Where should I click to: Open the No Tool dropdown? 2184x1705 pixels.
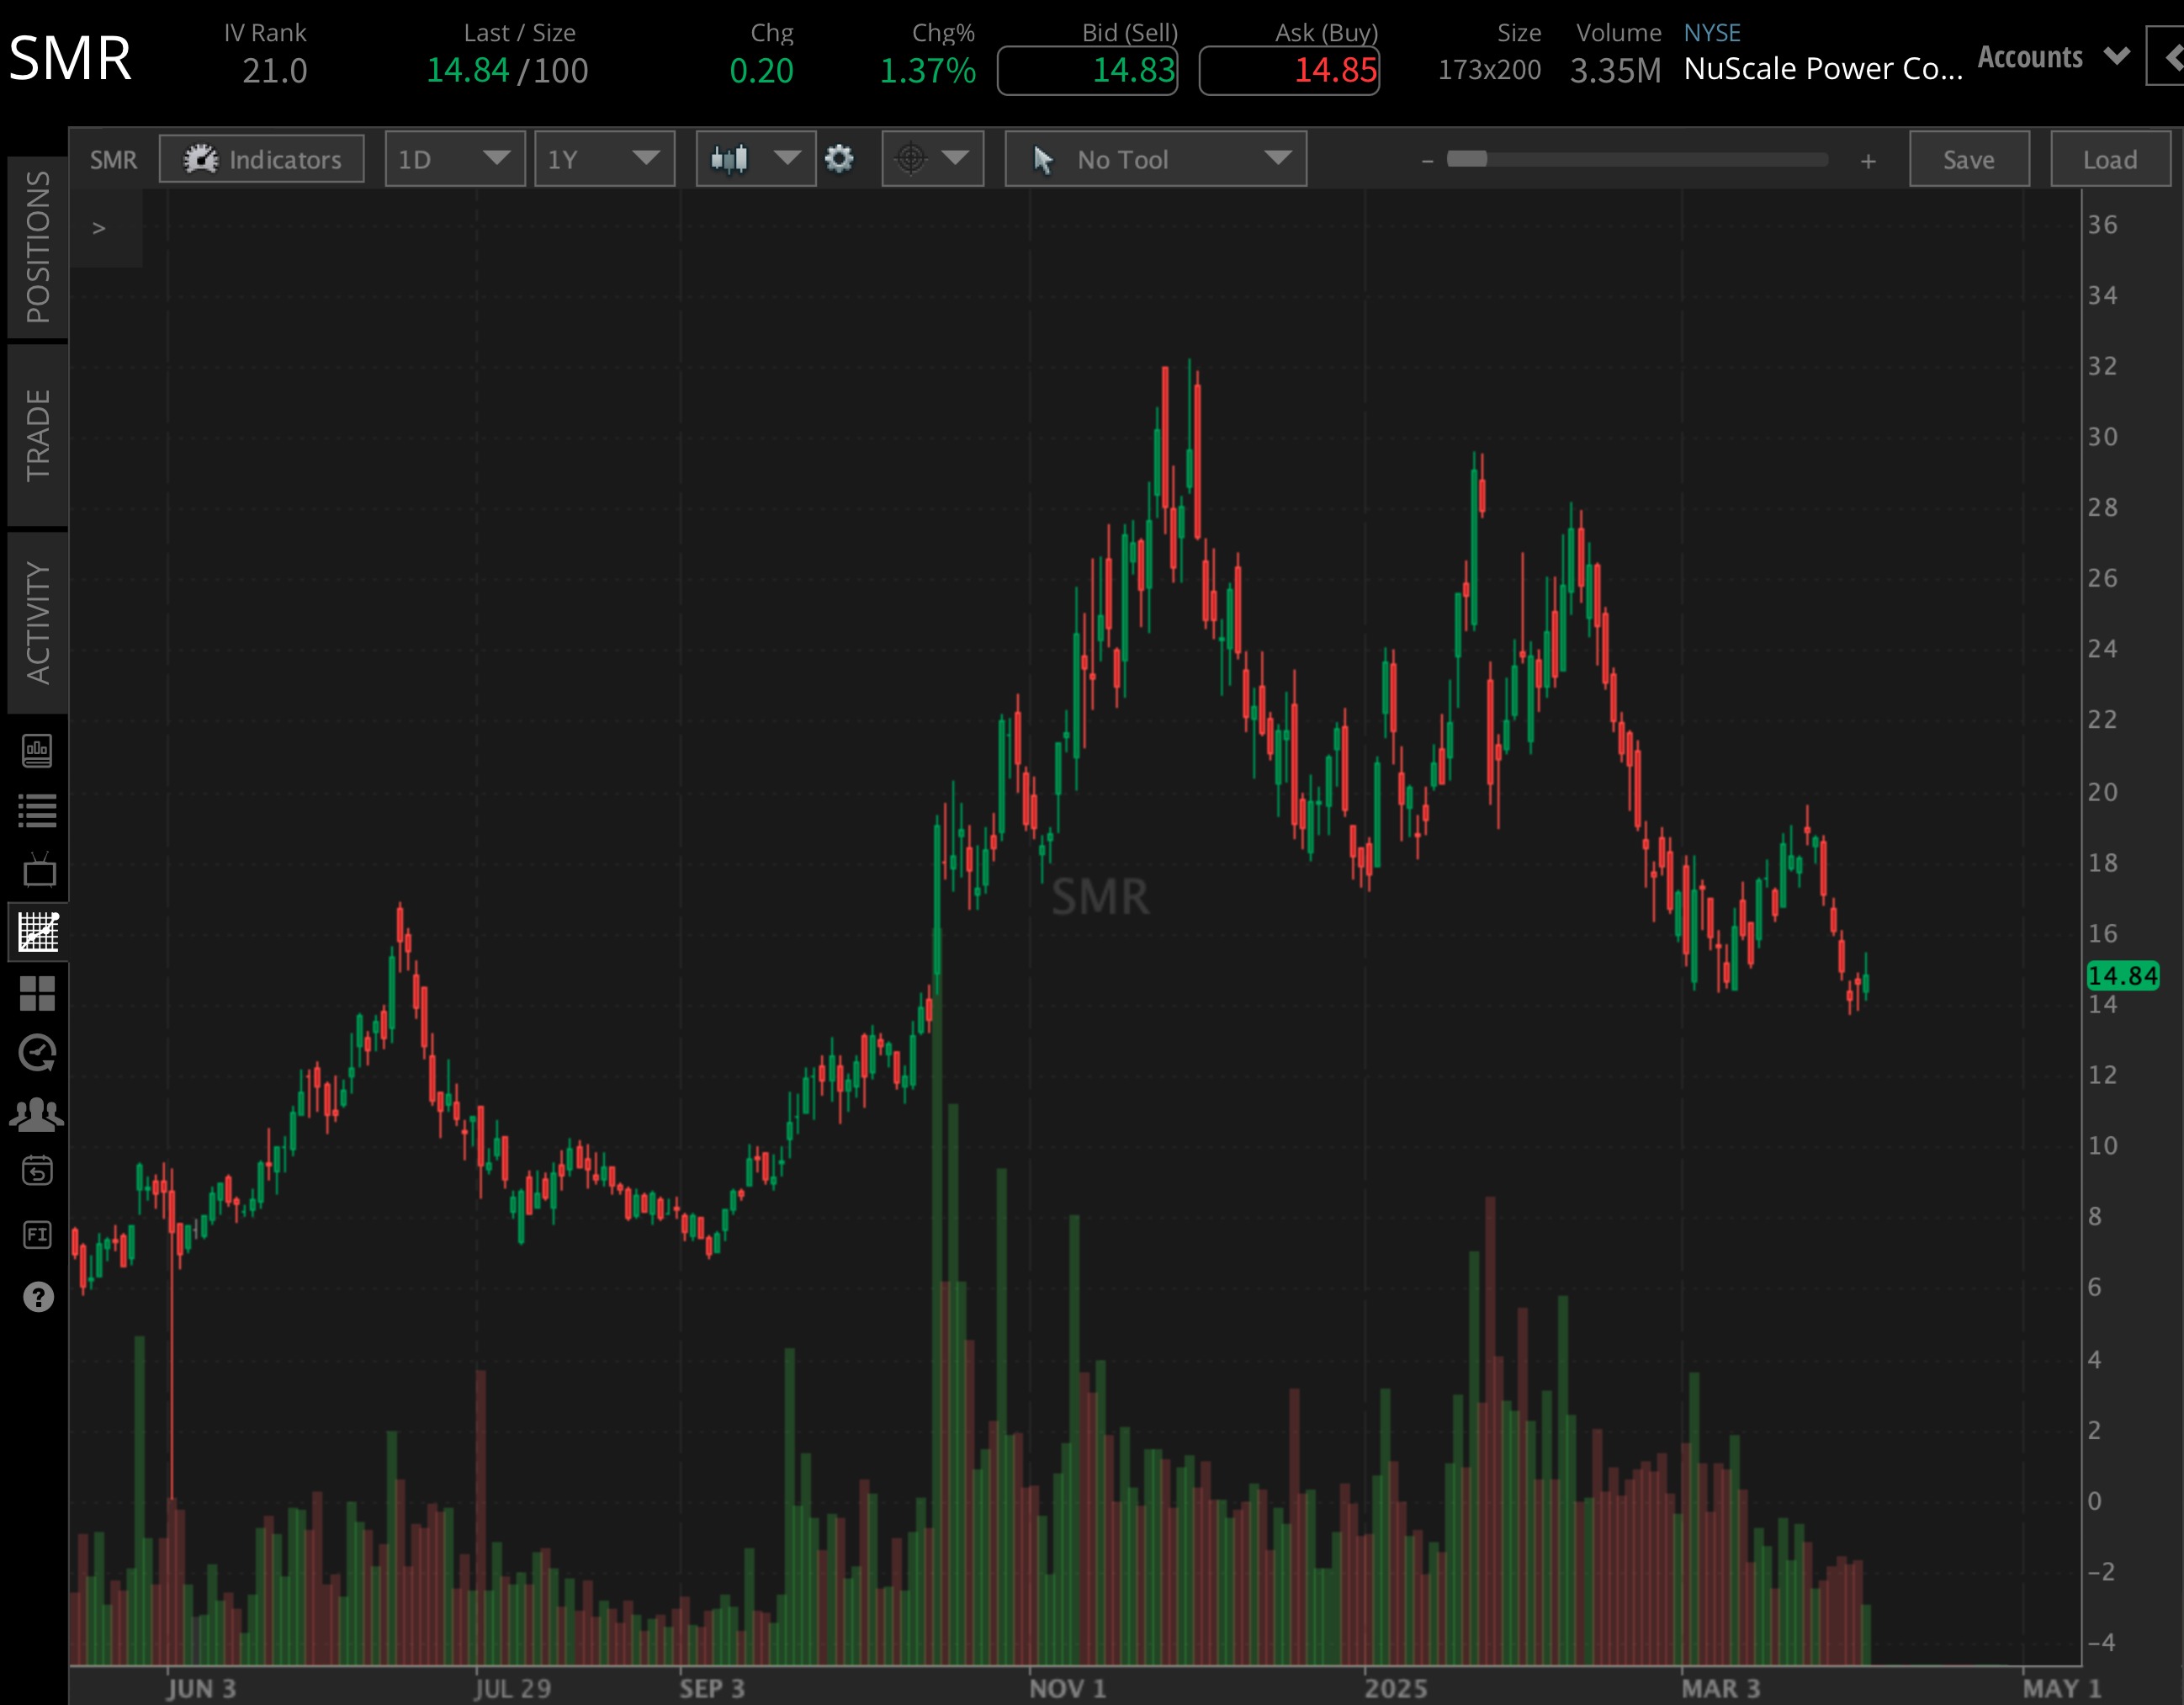(1155, 158)
